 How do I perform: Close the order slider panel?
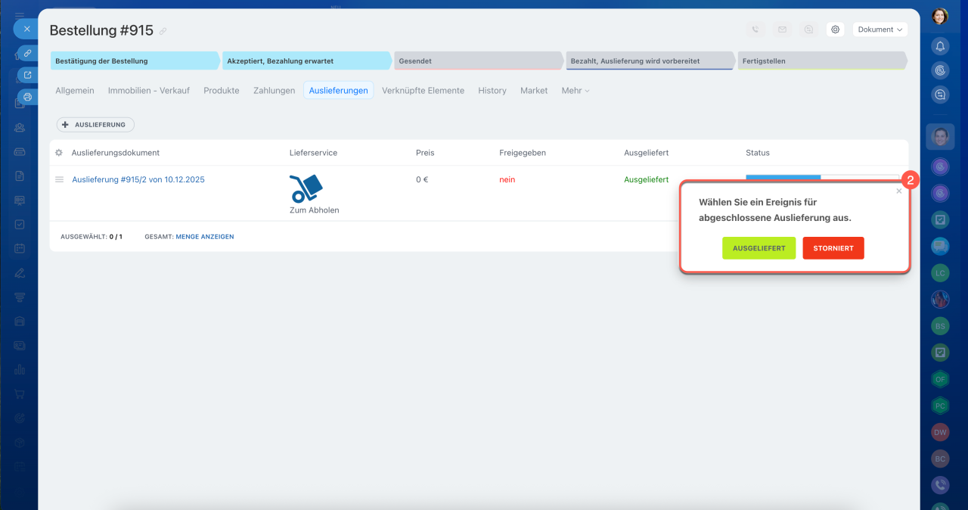point(26,29)
